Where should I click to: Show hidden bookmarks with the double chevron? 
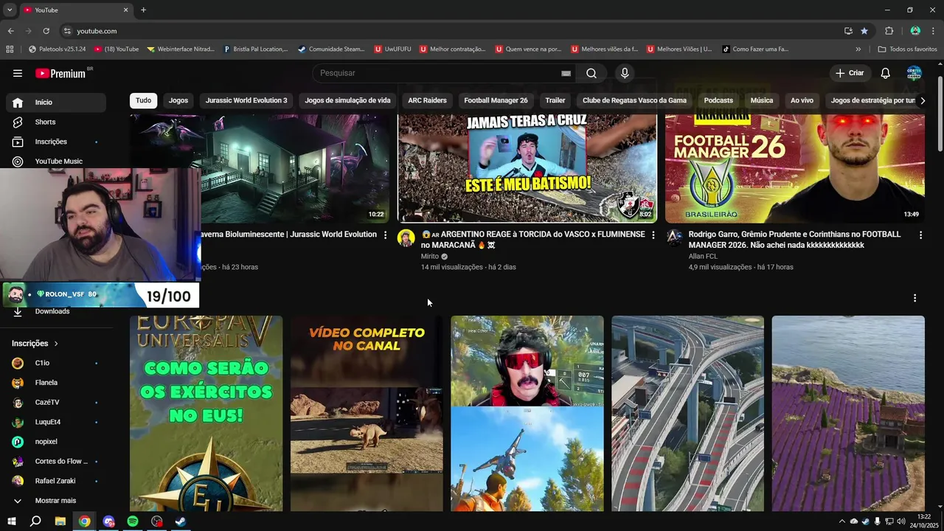(858, 49)
